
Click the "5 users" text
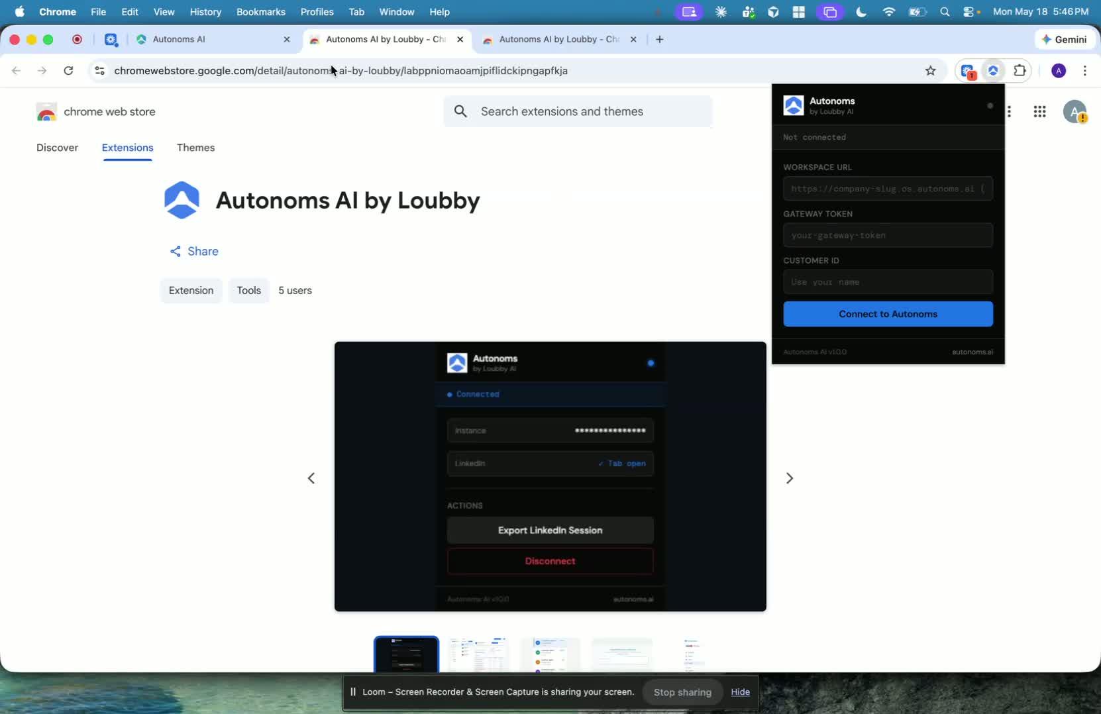[295, 290]
